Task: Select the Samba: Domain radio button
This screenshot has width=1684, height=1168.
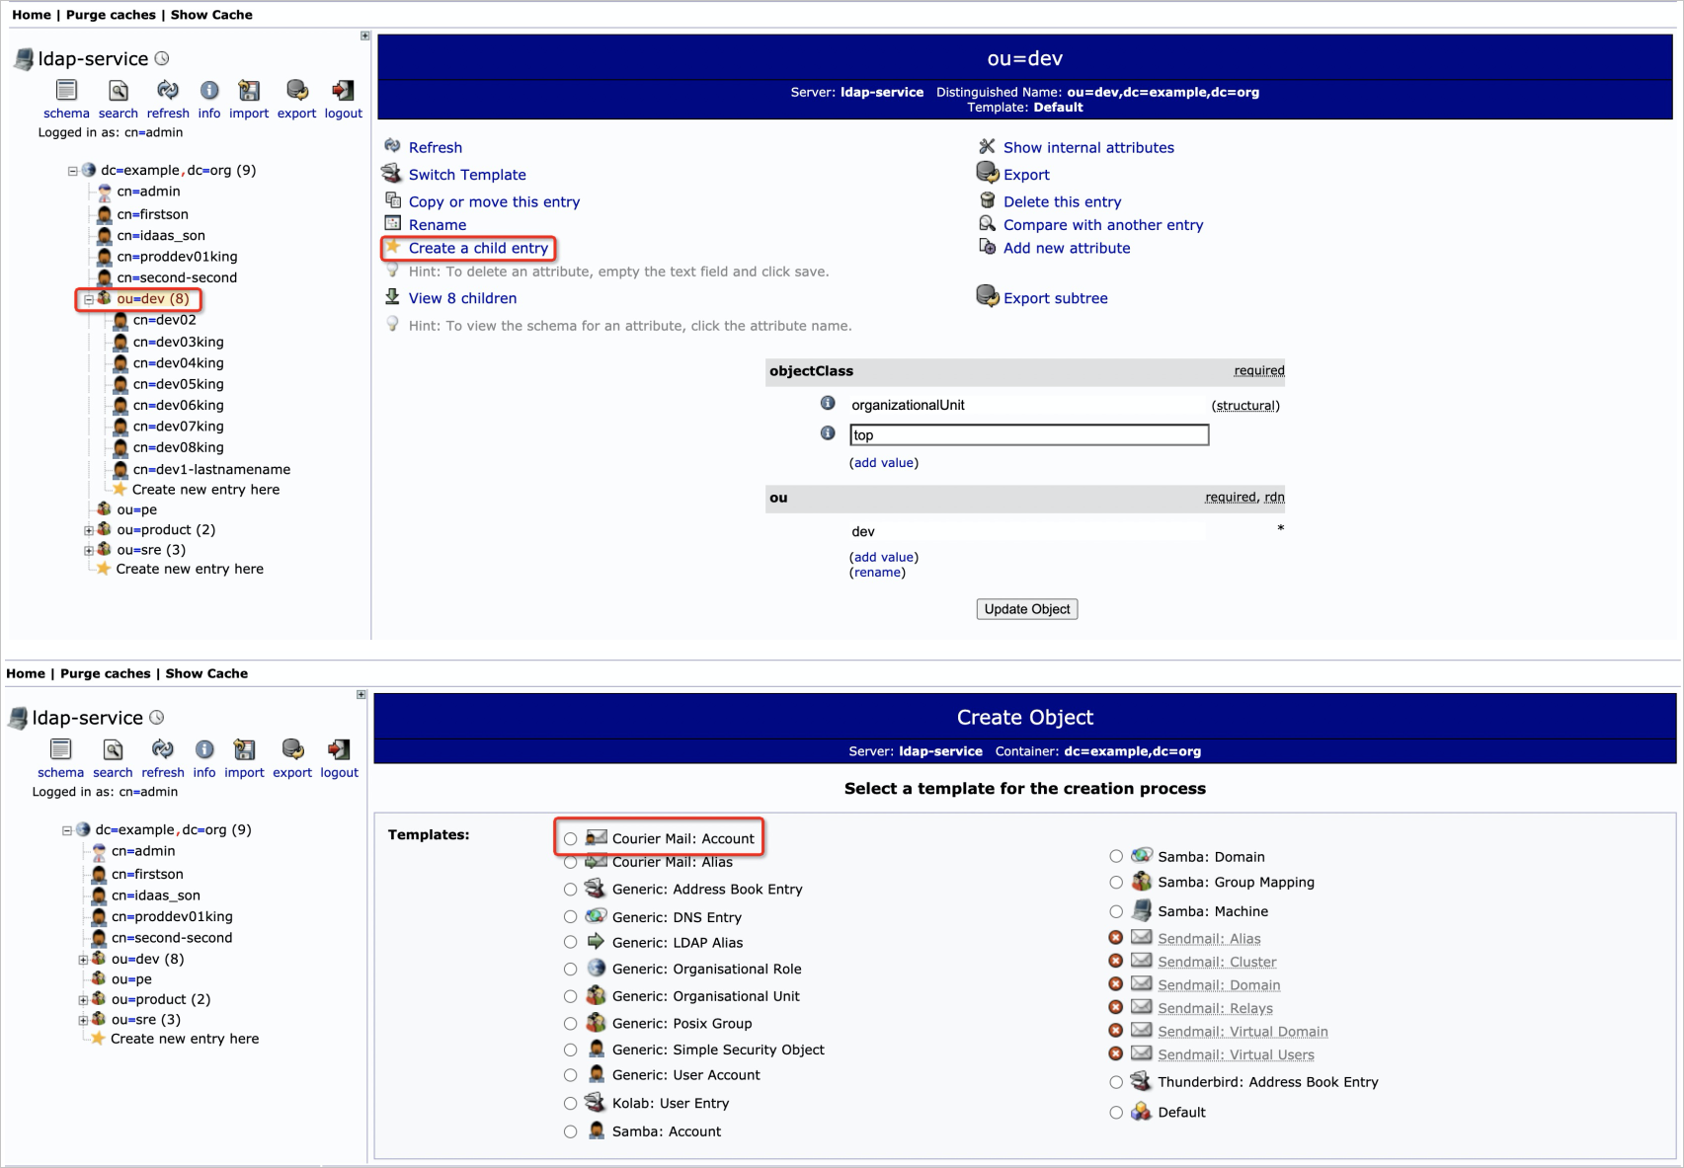Action: [x=1115, y=857]
